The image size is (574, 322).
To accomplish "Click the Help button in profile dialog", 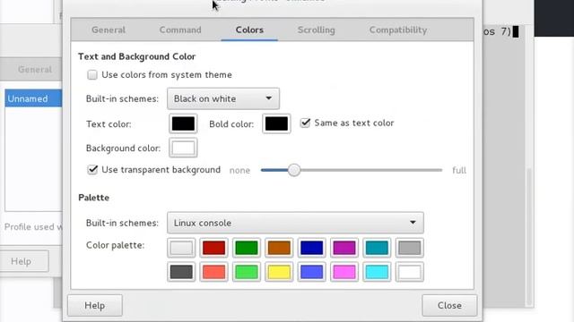I will (x=95, y=305).
